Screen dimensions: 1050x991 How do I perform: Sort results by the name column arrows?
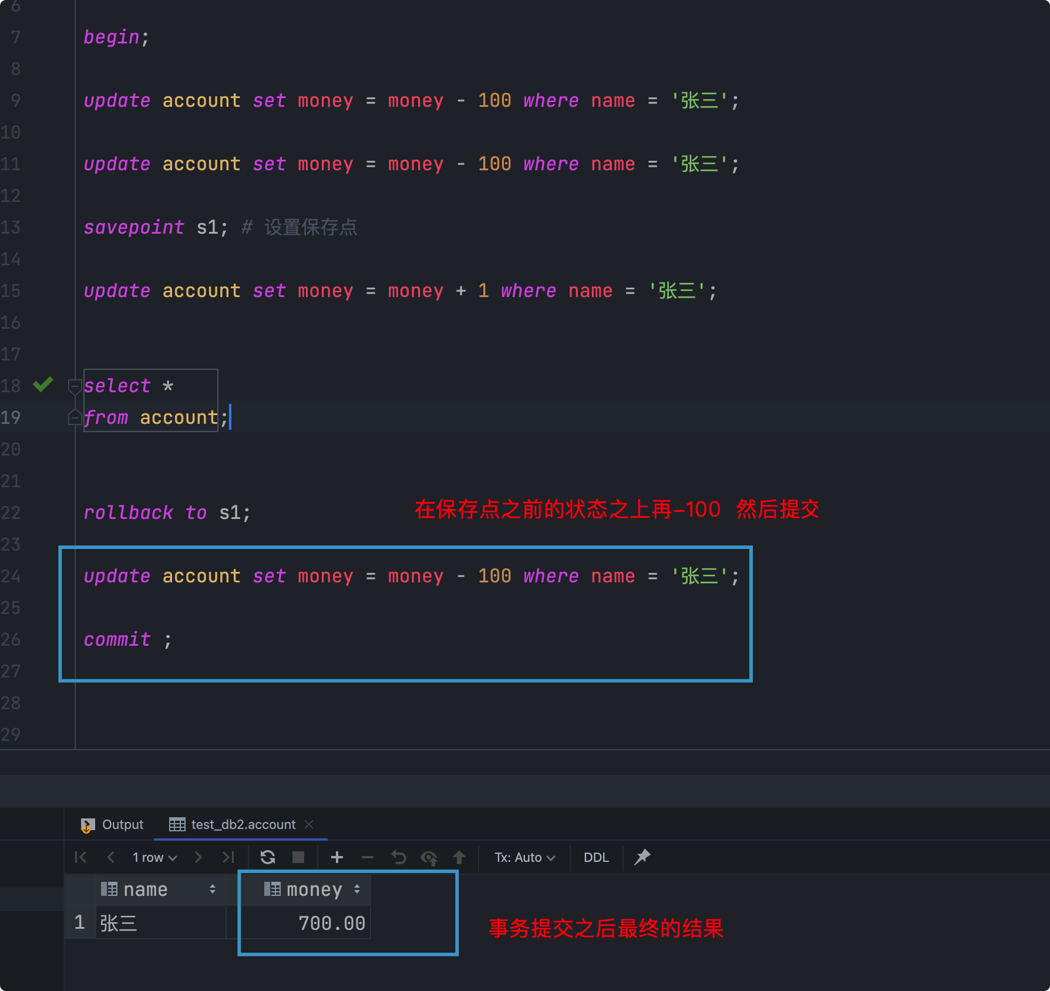point(213,889)
